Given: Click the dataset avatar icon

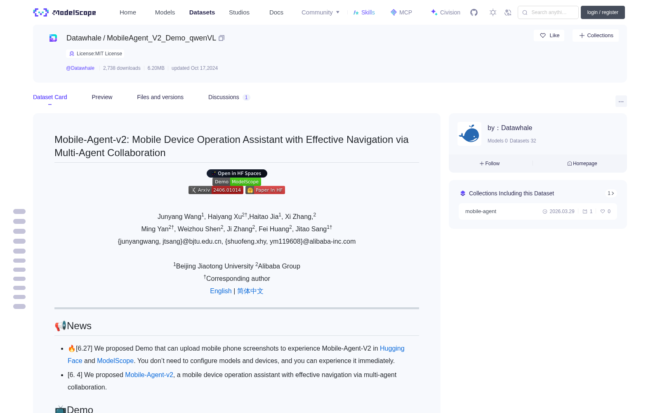Looking at the screenshot, I should (x=53, y=38).
